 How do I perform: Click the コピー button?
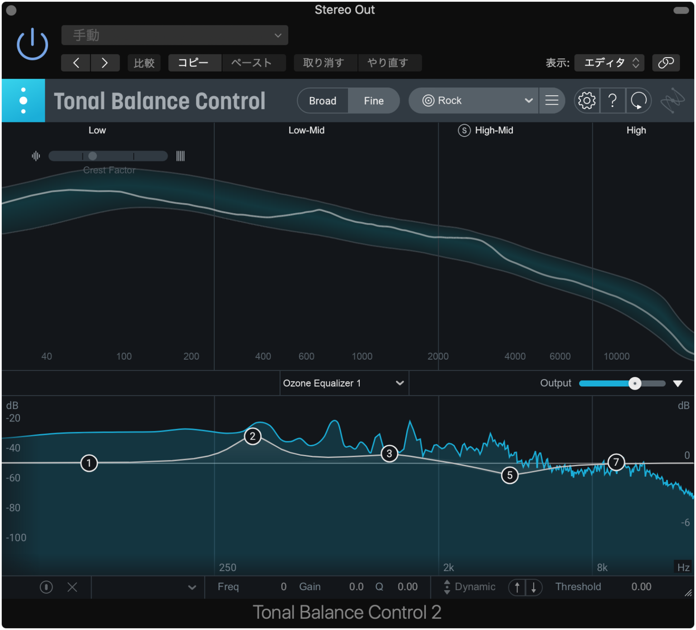(x=194, y=63)
